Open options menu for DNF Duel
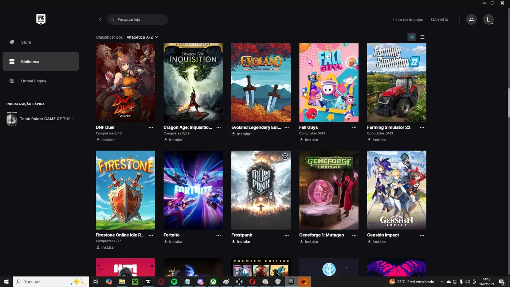 151,127
